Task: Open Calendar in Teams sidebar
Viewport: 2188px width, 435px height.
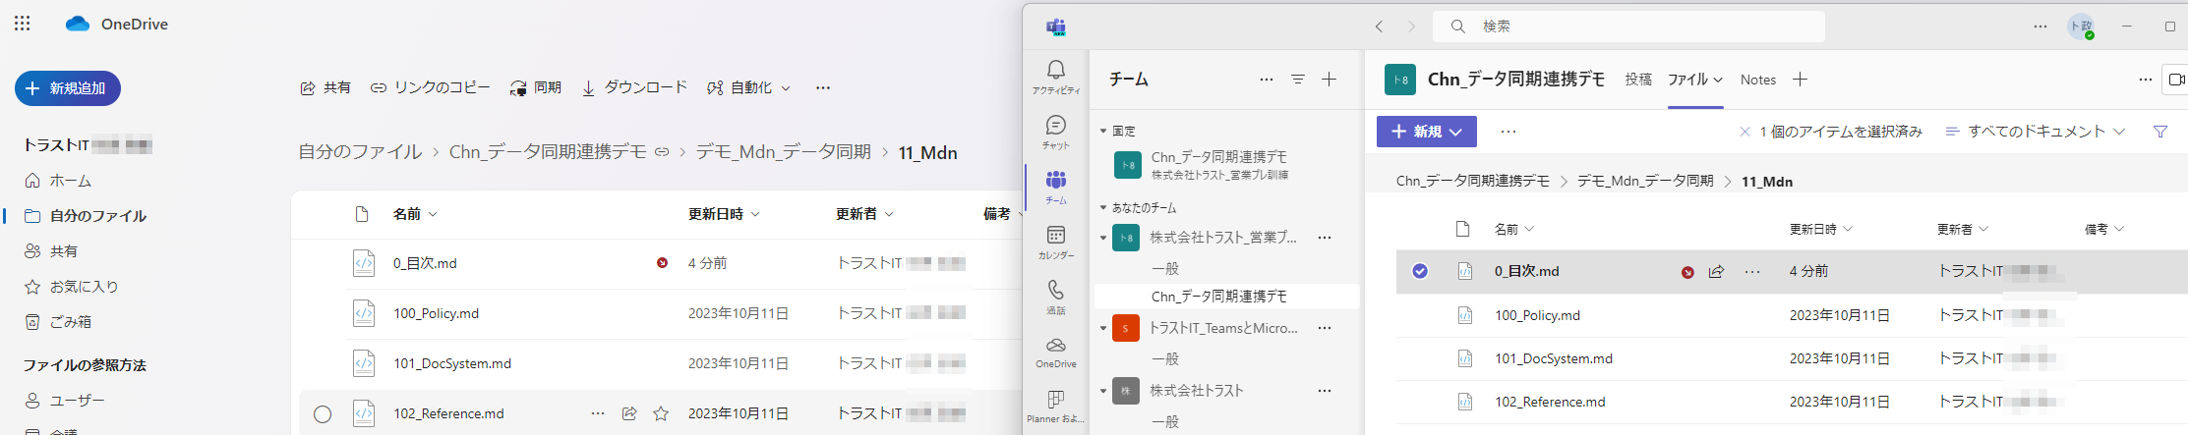Action: (x=1056, y=242)
